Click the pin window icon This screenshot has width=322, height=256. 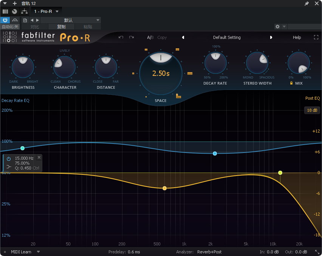[x=307, y=3]
